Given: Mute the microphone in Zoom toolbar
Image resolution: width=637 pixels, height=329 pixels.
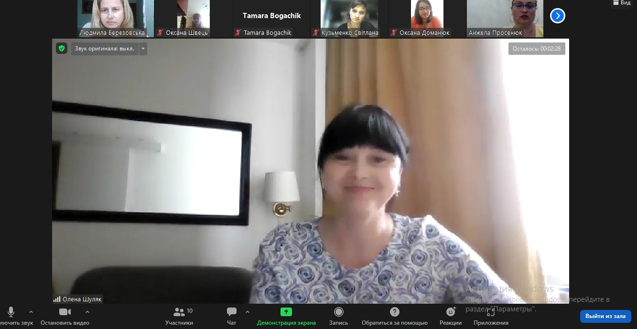Looking at the screenshot, I should tap(11, 316).
